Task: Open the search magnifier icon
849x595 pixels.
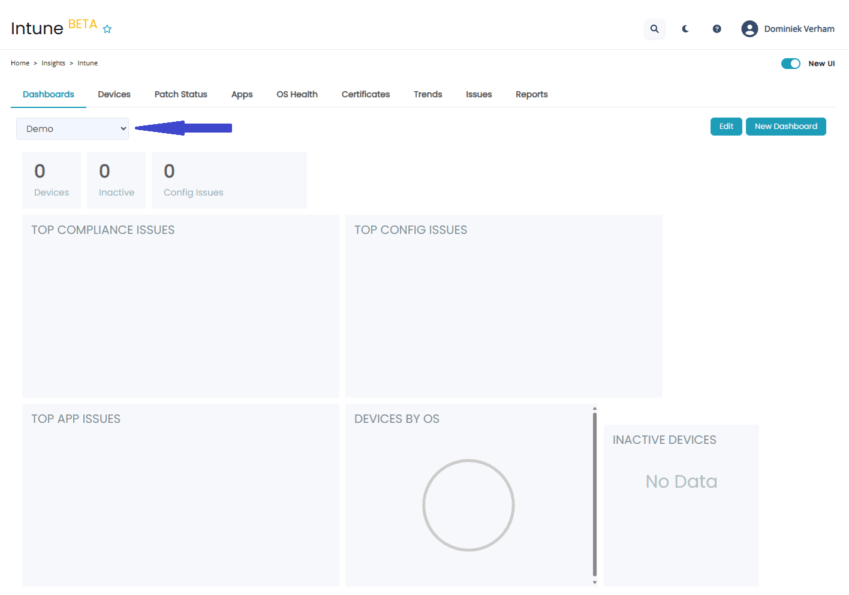Action: point(654,29)
